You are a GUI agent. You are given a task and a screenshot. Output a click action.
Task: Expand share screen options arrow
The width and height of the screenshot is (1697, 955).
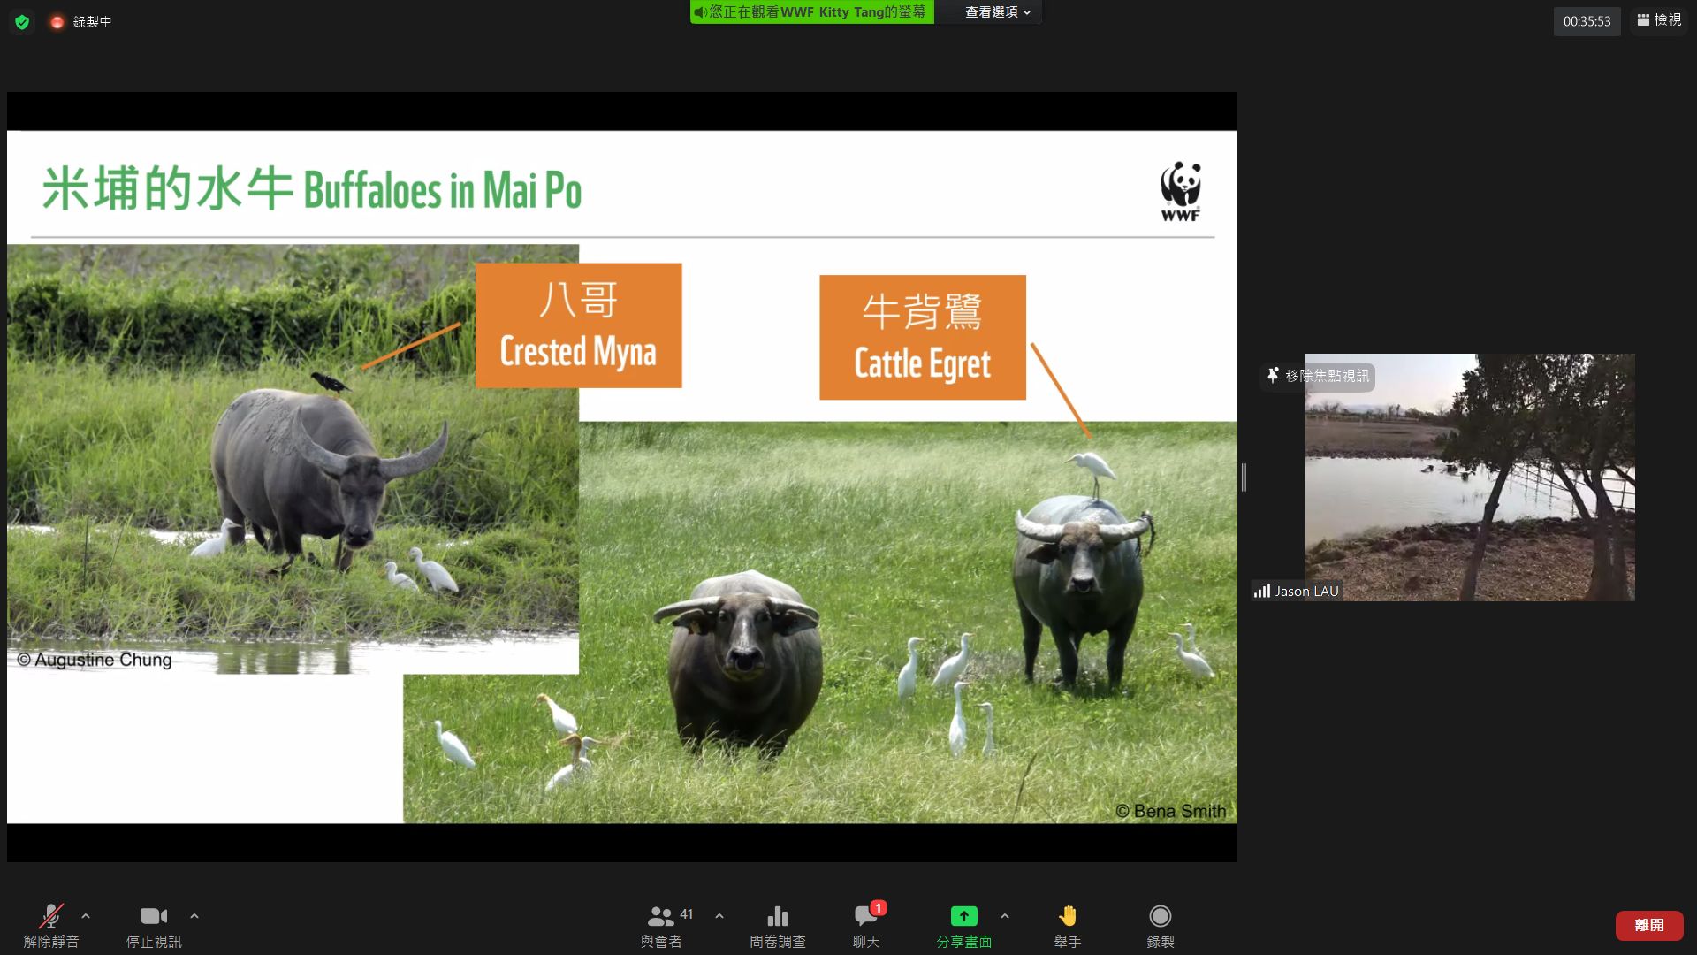(1005, 916)
